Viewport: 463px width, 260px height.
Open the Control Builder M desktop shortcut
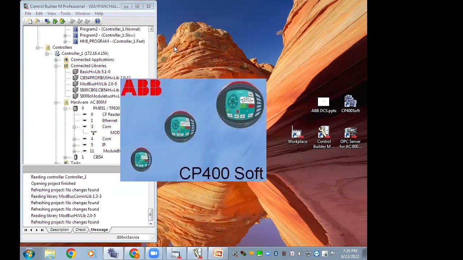(324, 138)
